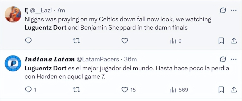
Task: Repost the Indiana Latam tweet
Action: pyautogui.click(x=76, y=90)
